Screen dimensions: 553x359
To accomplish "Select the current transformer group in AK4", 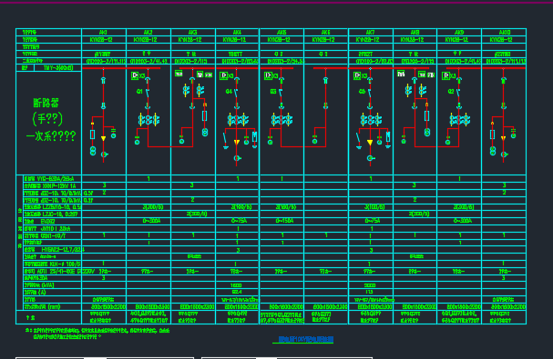I will tap(238, 120).
